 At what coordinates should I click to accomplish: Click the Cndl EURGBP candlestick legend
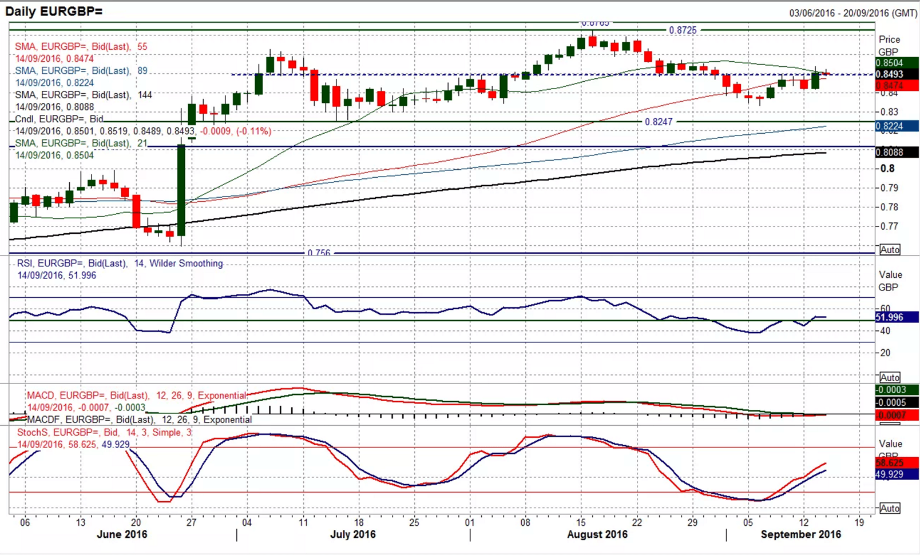[x=59, y=119]
